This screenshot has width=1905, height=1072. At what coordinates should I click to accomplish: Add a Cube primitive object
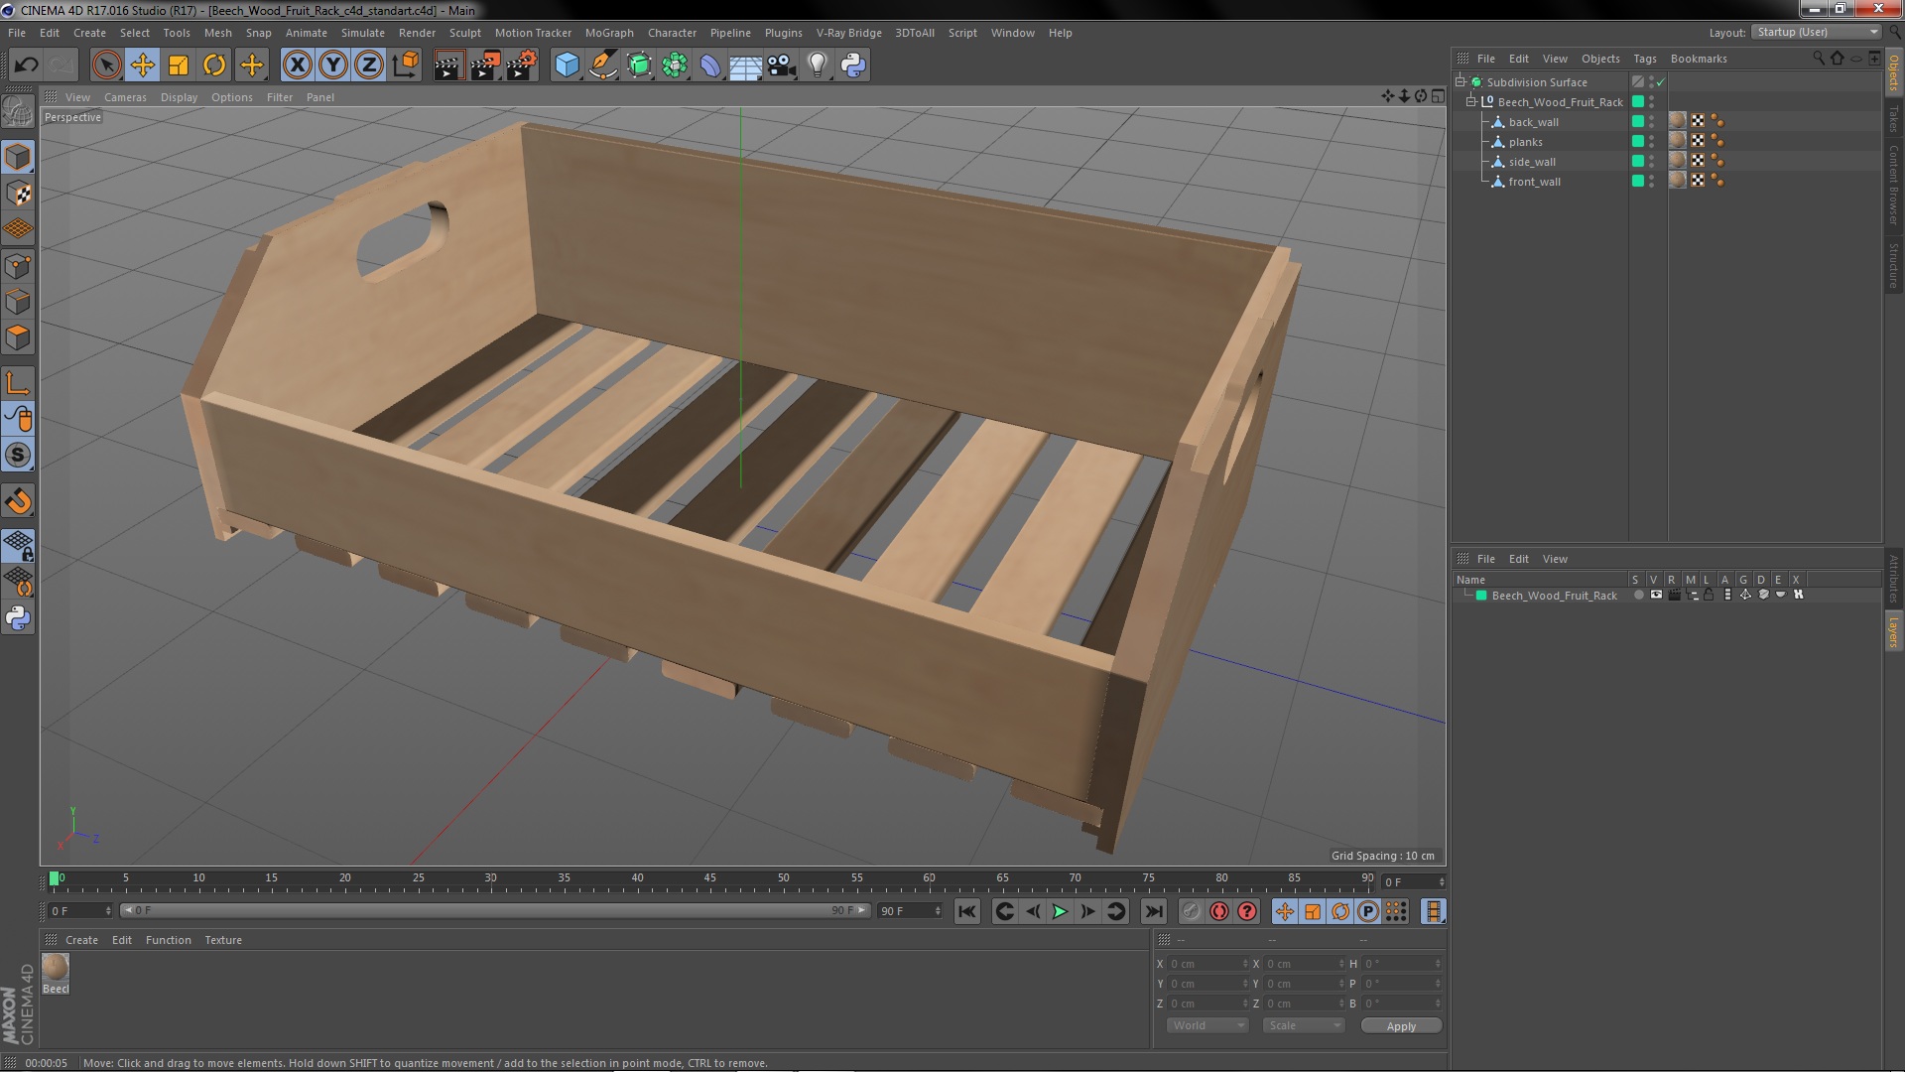[567, 66]
